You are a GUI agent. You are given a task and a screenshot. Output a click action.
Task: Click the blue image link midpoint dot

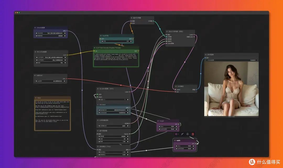tap(201, 74)
